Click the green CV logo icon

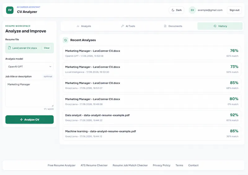(10, 10)
